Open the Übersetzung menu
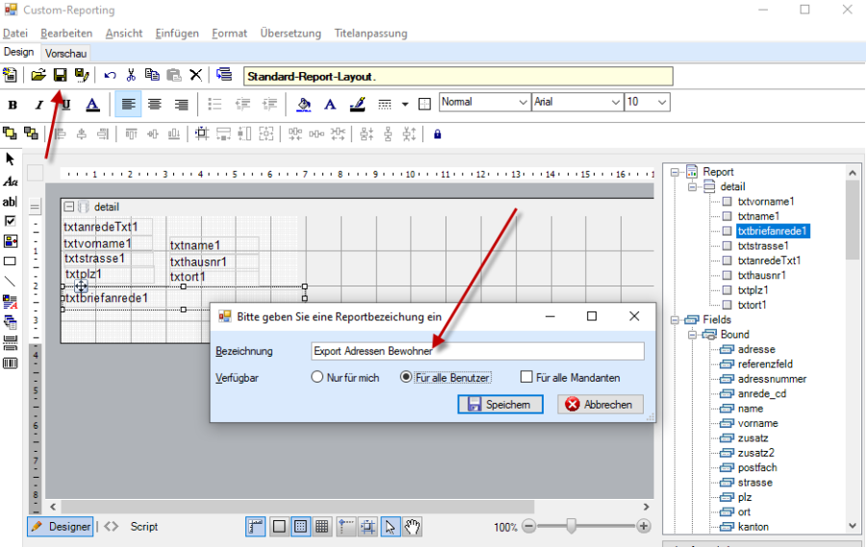866x547 pixels. point(291,33)
